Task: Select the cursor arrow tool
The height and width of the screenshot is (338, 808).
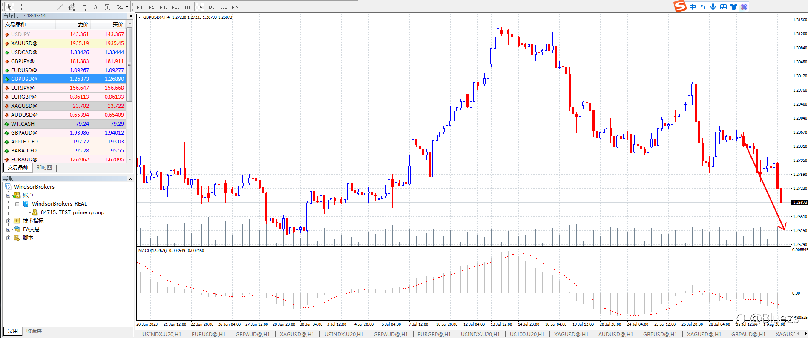Action: [x=9, y=6]
